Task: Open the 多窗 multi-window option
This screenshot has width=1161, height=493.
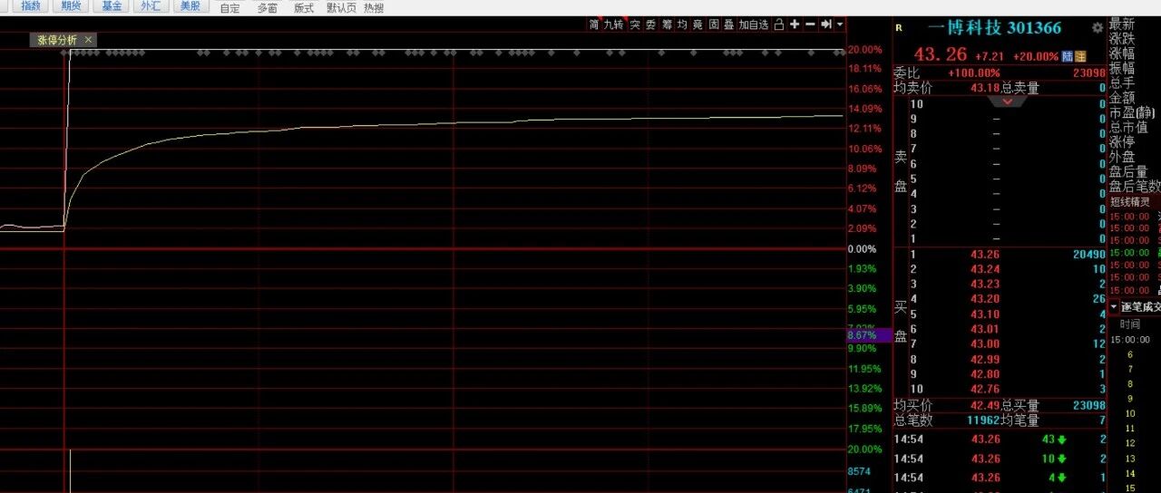Action: [x=267, y=8]
